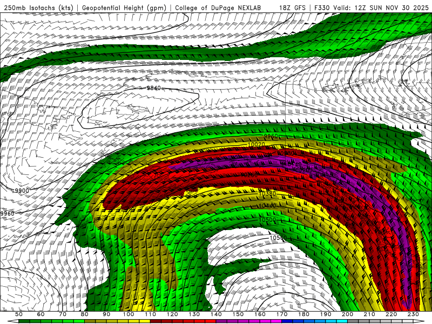Select the first olive swatch below 80
The image size is (432, 324).
[90, 321]
